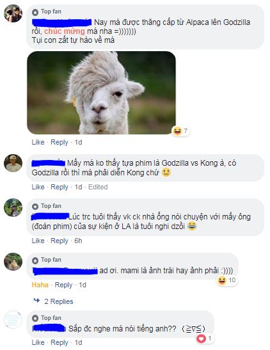Image resolution: width=270 pixels, height=350 pixels.
Task: Reply to the Godzilla vs Kong comment
Action: 60,187
